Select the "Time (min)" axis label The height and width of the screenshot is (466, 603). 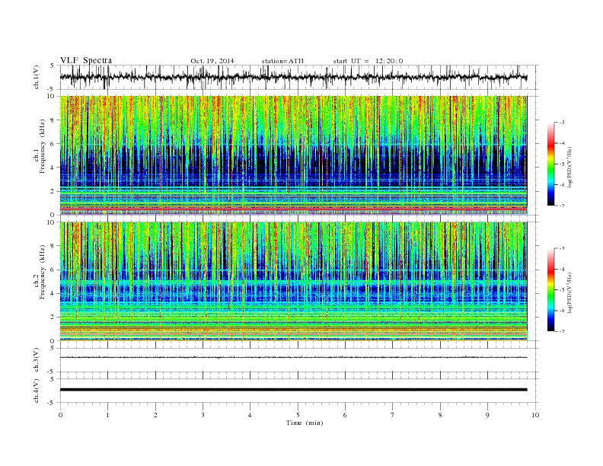coord(305,423)
